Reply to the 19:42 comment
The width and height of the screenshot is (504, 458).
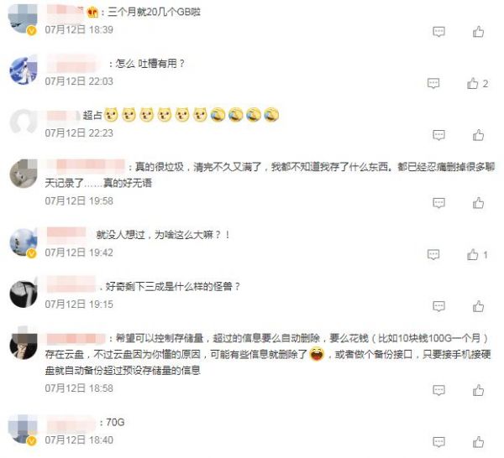point(433,255)
